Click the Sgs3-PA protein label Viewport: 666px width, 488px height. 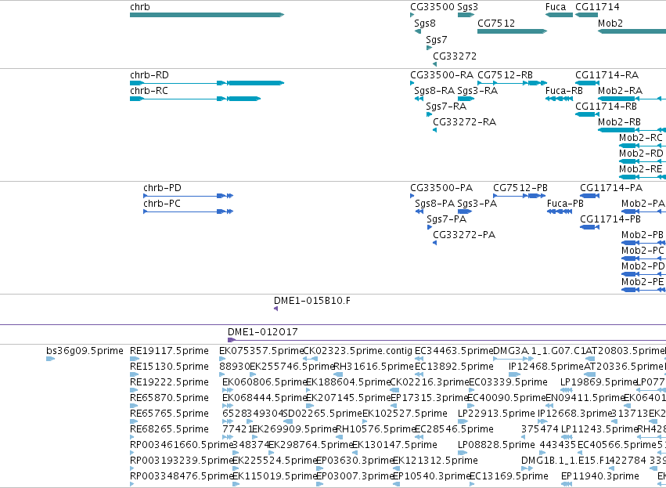(477, 204)
